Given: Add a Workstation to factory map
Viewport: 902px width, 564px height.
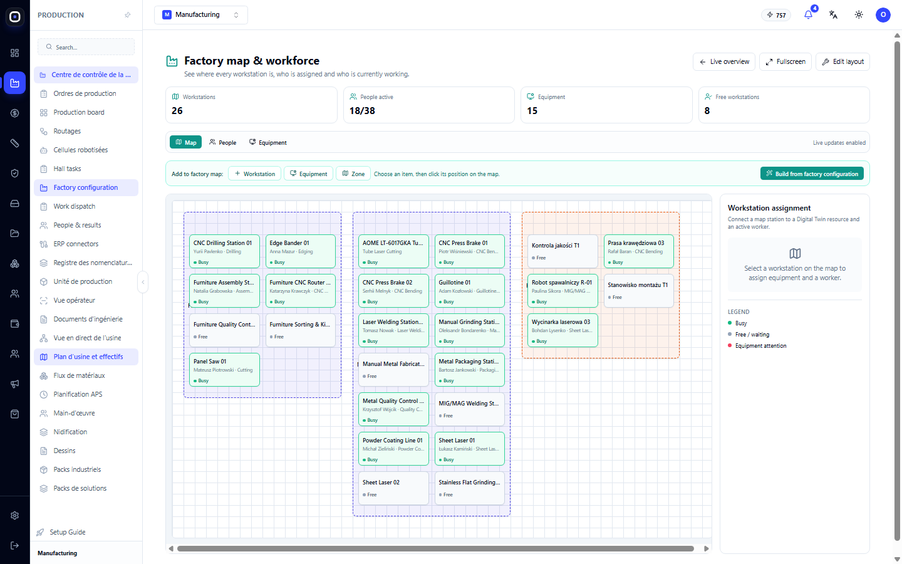Looking at the screenshot, I should [x=255, y=174].
